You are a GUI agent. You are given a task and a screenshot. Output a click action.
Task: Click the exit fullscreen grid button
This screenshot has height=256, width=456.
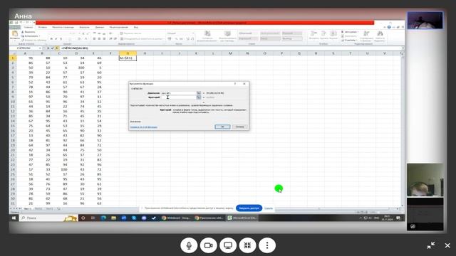point(247,245)
